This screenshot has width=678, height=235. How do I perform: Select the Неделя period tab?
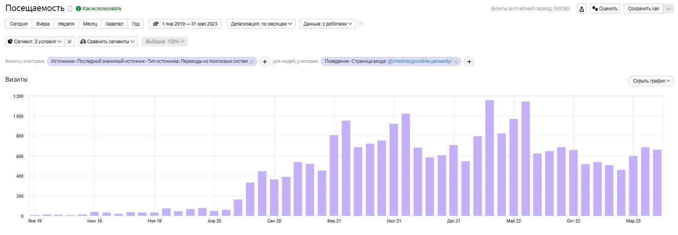point(66,24)
